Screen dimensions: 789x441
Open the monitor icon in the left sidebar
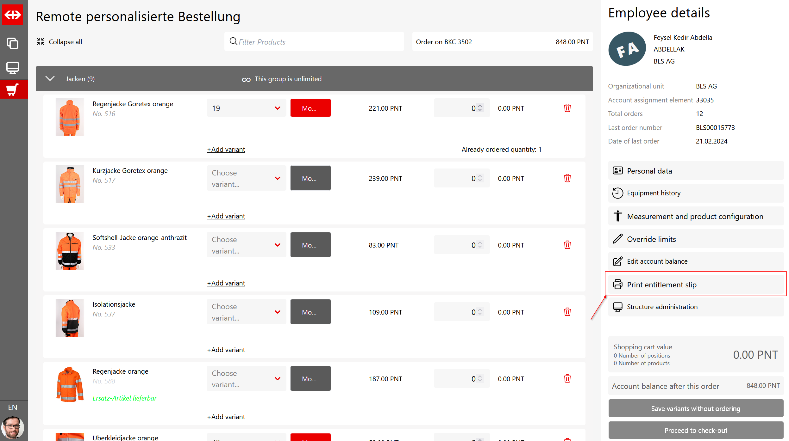point(13,68)
